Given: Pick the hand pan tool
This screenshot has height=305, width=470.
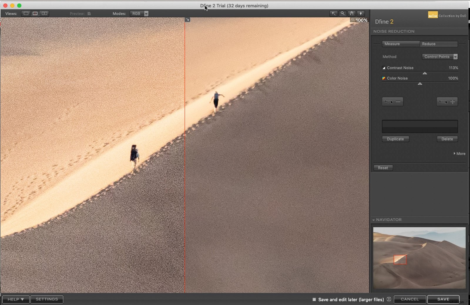Looking at the screenshot, I should pos(352,14).
